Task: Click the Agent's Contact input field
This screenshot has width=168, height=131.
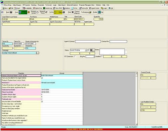Action: pos(88,42)
